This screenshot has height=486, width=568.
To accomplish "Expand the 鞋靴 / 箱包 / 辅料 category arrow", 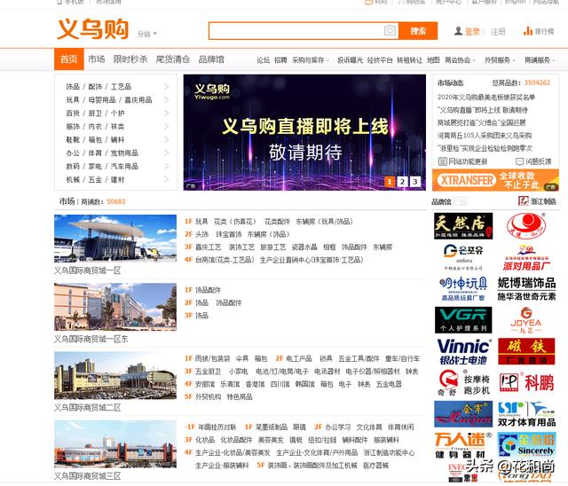I will click(x=167, y=139).
